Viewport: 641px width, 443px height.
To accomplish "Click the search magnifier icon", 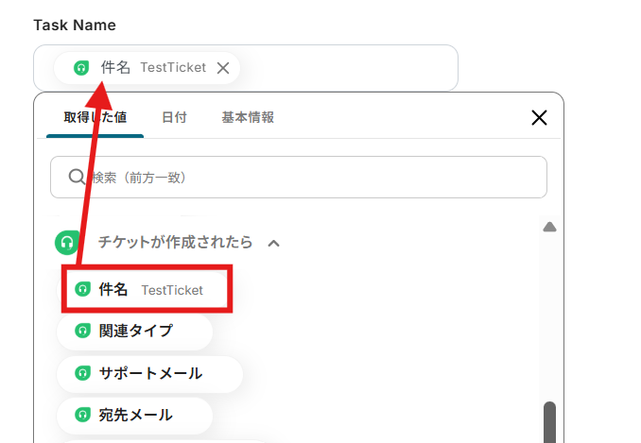I will [x=77, y=177].
